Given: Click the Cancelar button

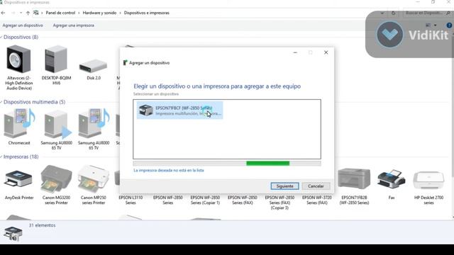Looking at the screenshot, I should [316, 186].
